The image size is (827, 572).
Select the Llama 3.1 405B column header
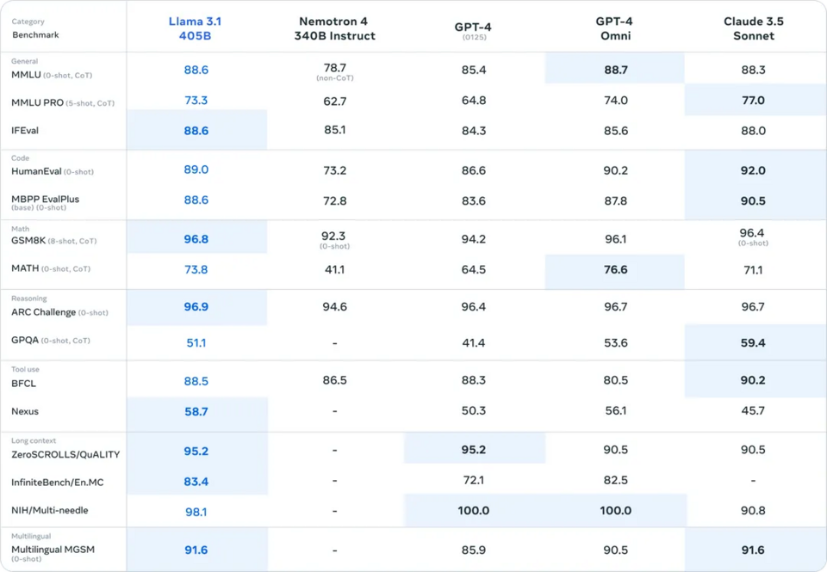[x=196, y=28]
